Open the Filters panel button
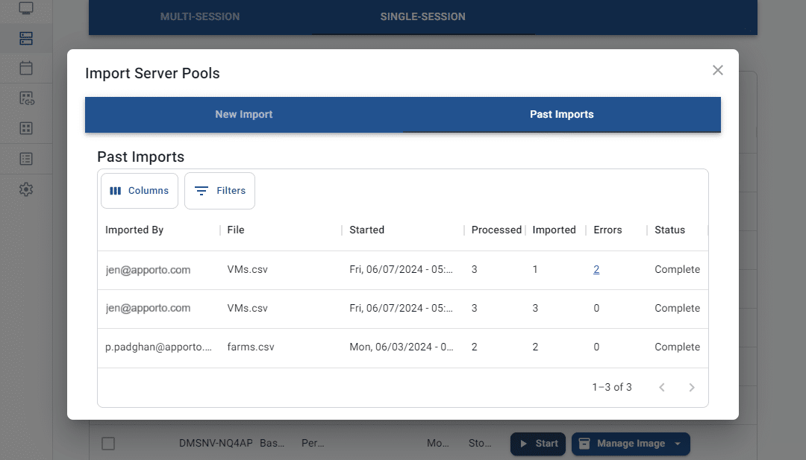This screenshot has width=806, height=460. 220,191
